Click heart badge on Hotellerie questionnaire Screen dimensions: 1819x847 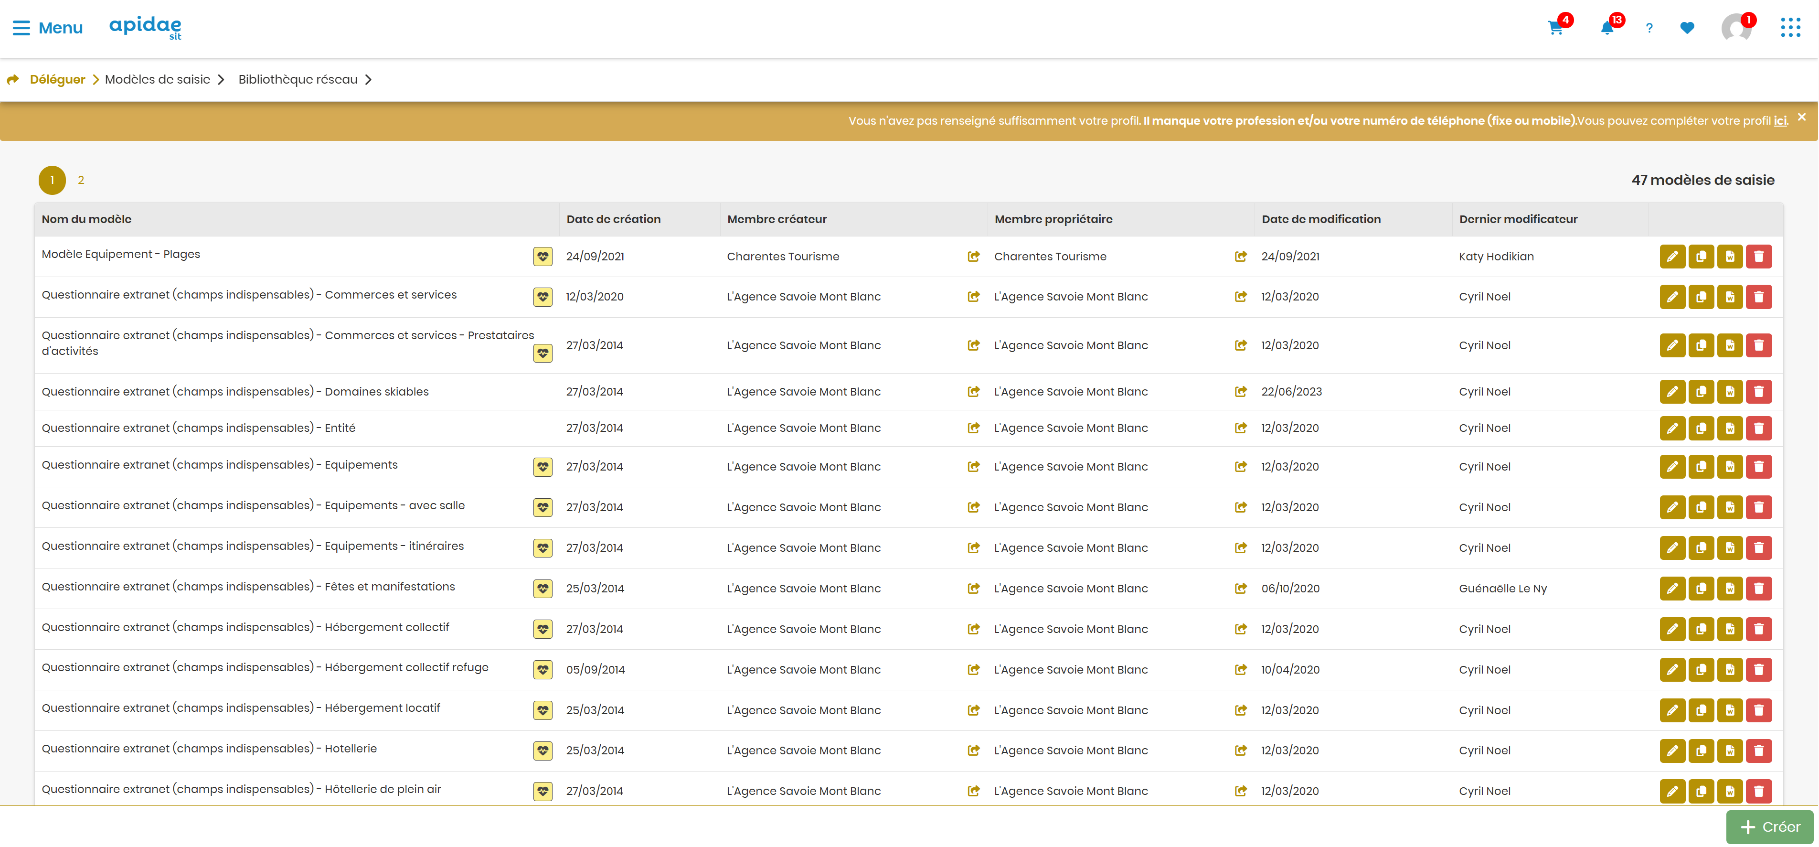[543, 750]
